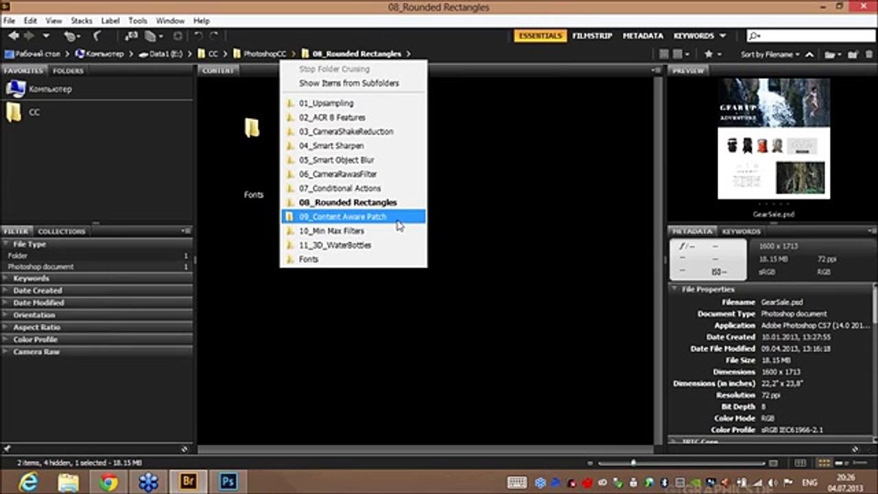Launch Google Chrome from the taskbar

point(108,482)
